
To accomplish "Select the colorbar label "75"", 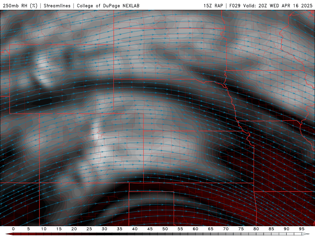I will point(241,229).
